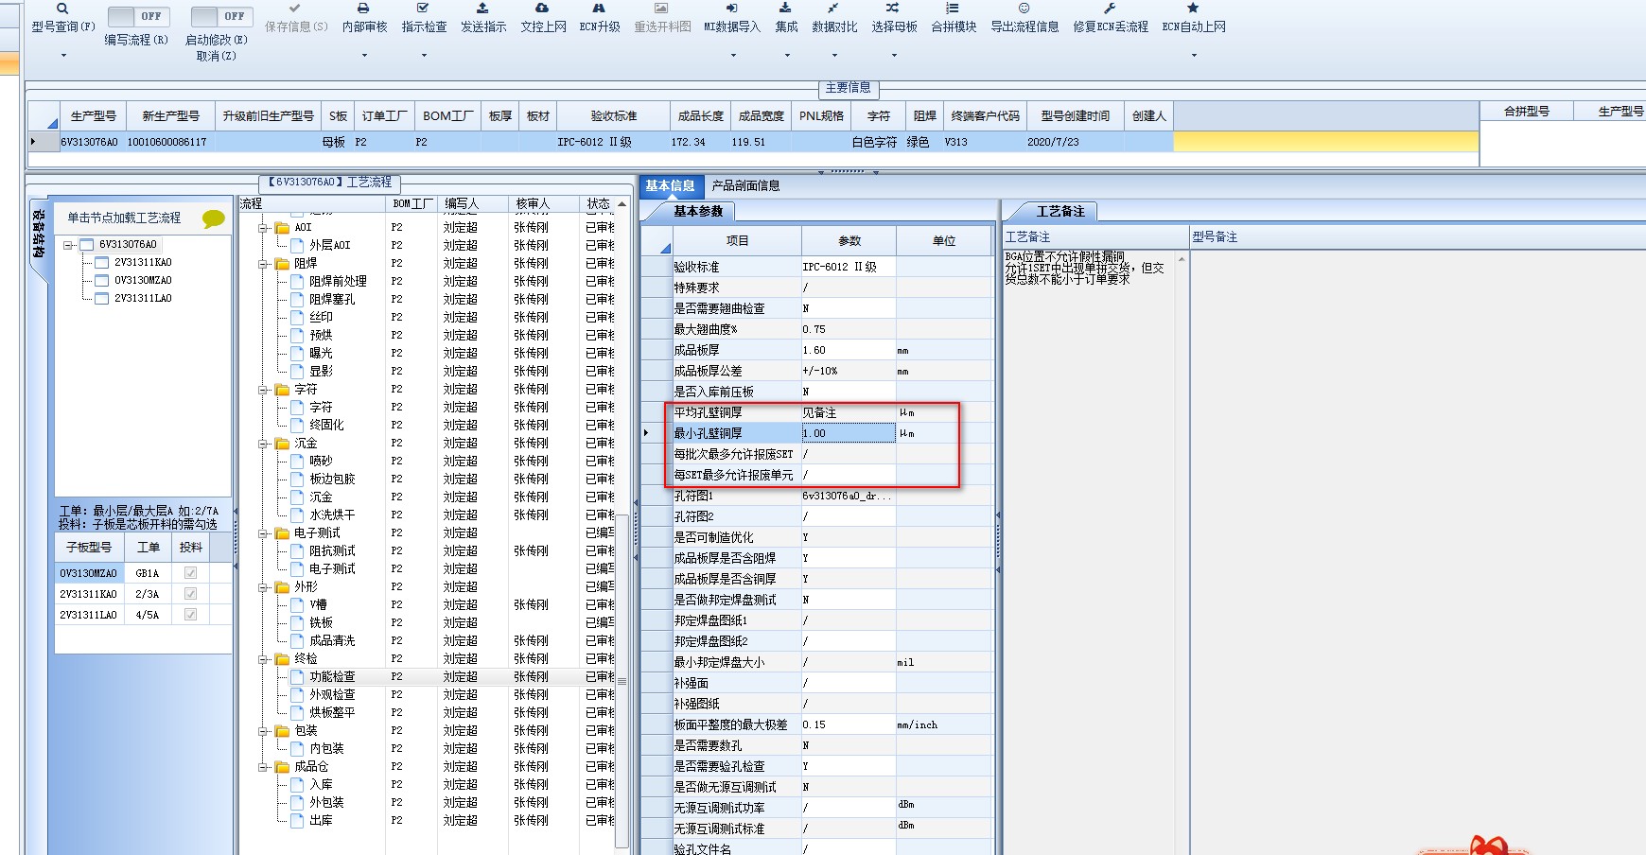Click 重选开料图 image icon
Viewport: 1646px width, 855px height.
(x=661, y=9)
